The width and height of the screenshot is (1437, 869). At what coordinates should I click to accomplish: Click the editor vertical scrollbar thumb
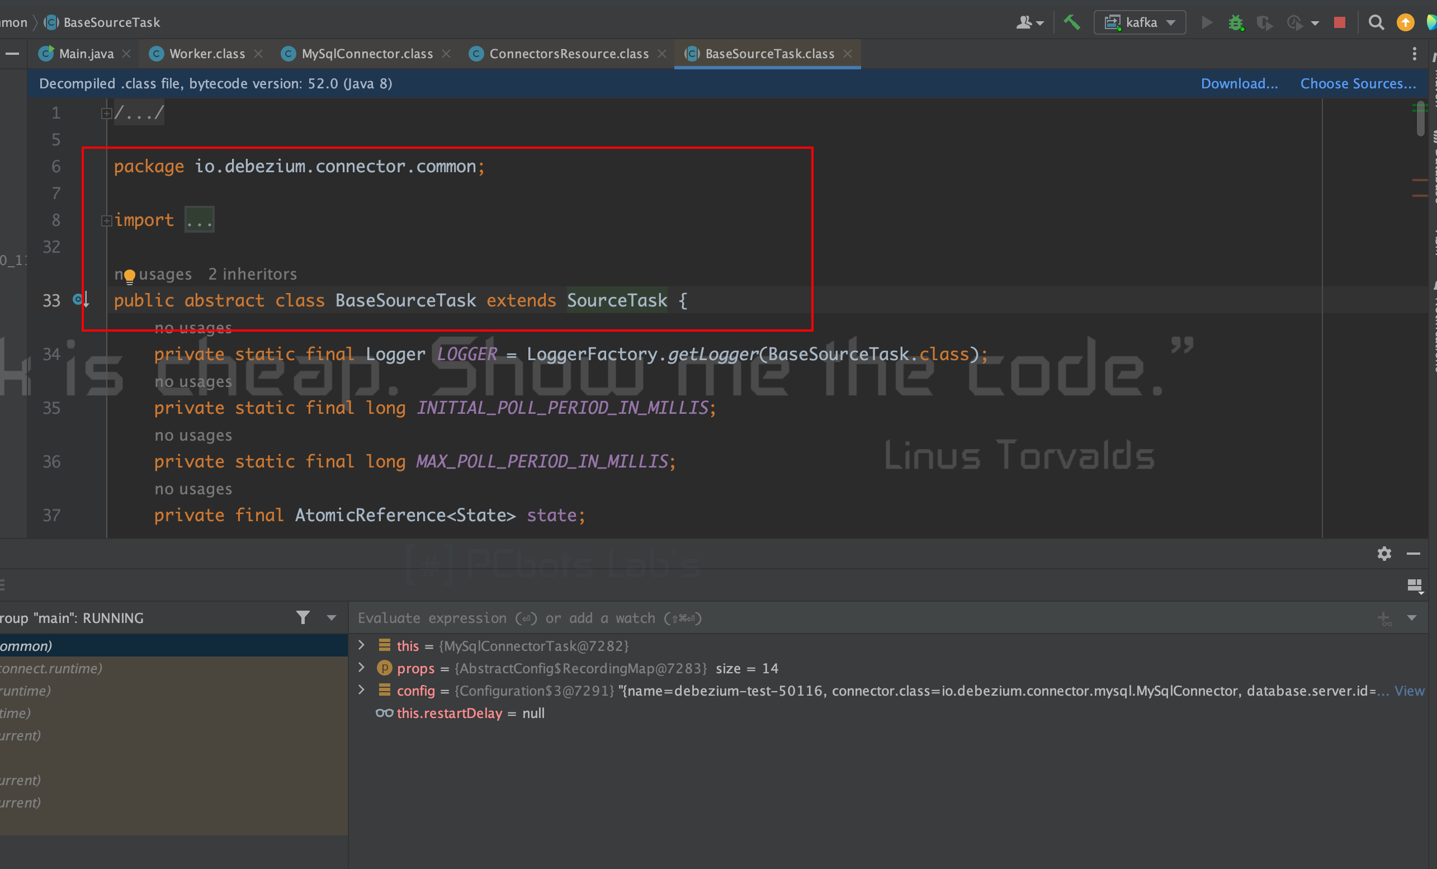(x=1420, y=119)
